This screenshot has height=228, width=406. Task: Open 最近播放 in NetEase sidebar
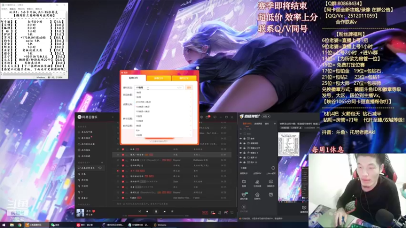(85, 138)
